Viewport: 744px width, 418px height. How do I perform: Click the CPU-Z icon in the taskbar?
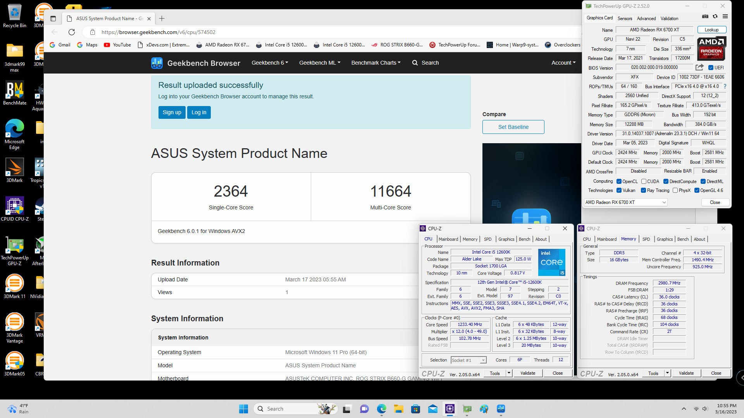point(450,409)
